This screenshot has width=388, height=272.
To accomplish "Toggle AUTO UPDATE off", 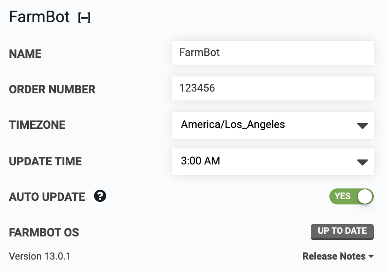I will [x=351, y=196].
